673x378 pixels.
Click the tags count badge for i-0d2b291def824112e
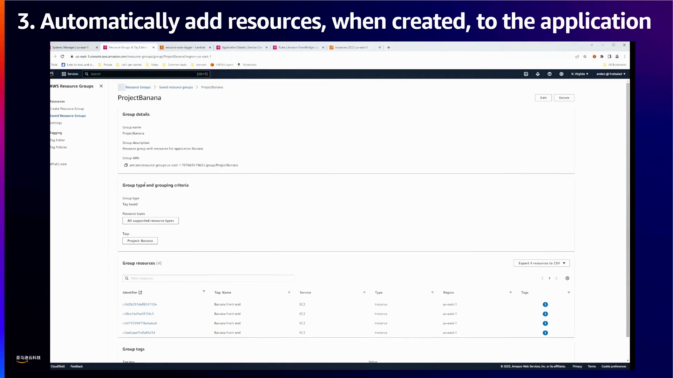(x=545, y=304)
